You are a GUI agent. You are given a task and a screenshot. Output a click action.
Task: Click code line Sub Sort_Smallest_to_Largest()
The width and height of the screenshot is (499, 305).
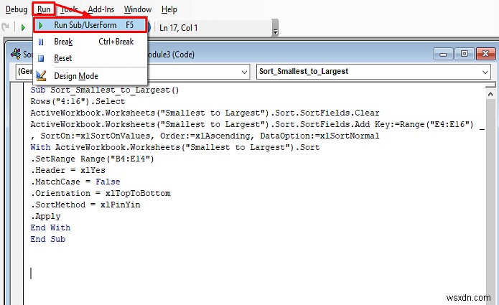(105, 90)
